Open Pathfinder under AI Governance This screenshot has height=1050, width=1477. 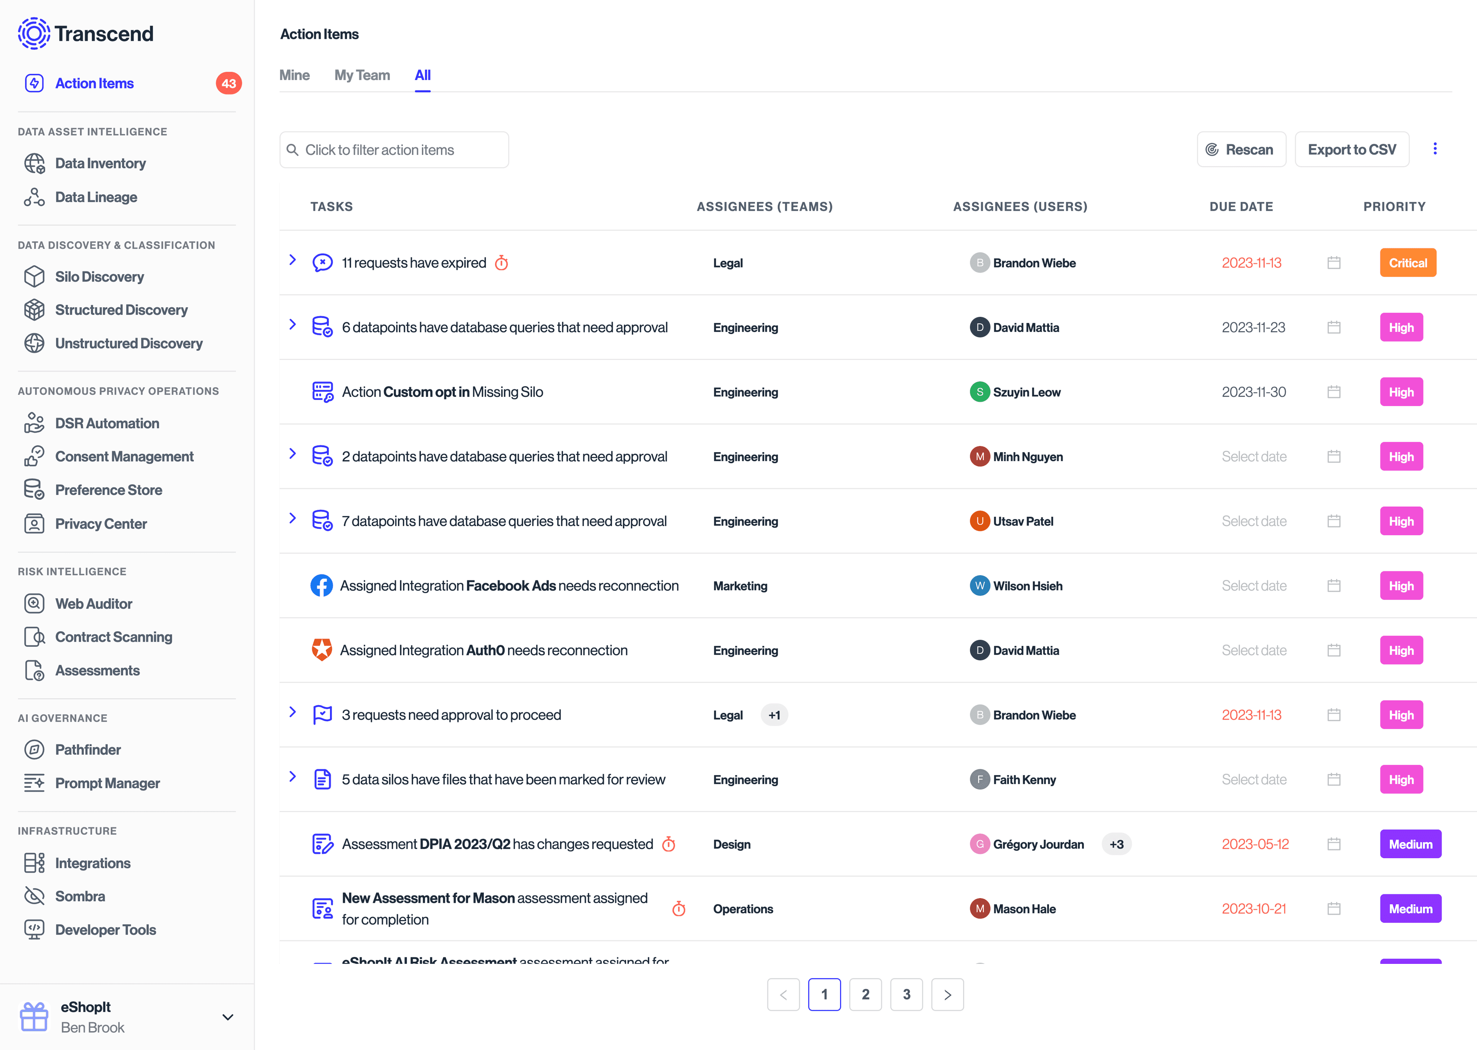pos(88,750)
